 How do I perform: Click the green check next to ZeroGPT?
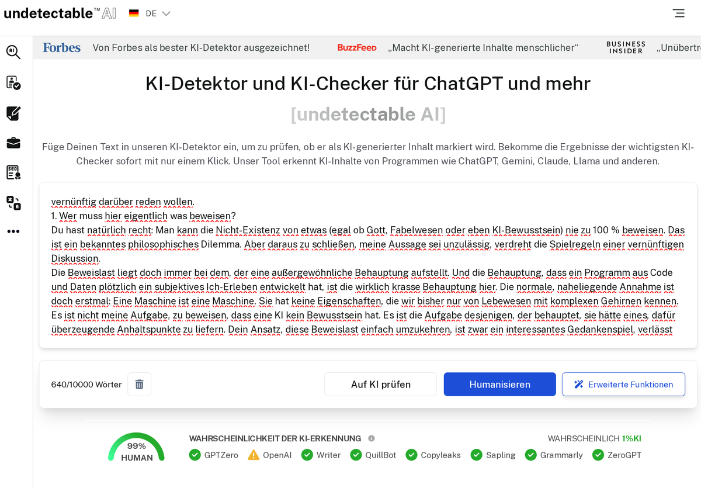click(598, 455)
